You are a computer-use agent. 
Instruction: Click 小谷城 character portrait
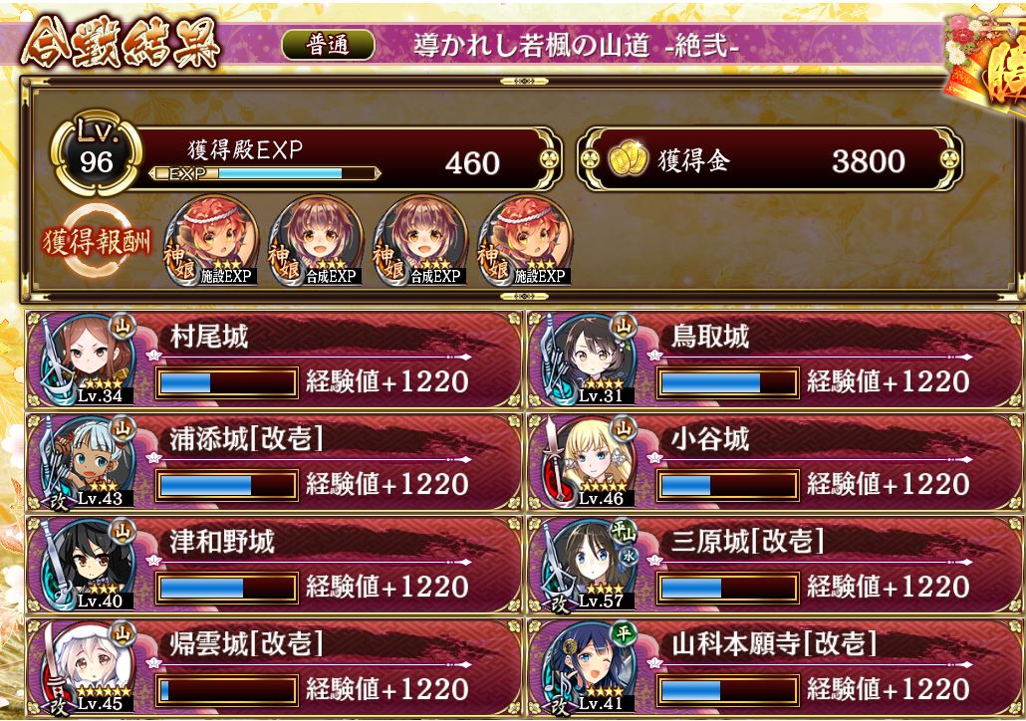click(x=589, y=462)
